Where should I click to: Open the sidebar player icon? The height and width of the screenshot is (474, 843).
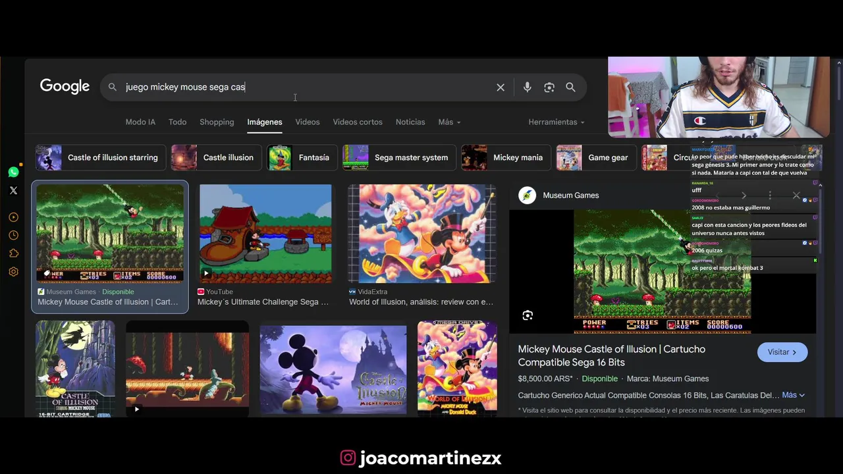13,217
